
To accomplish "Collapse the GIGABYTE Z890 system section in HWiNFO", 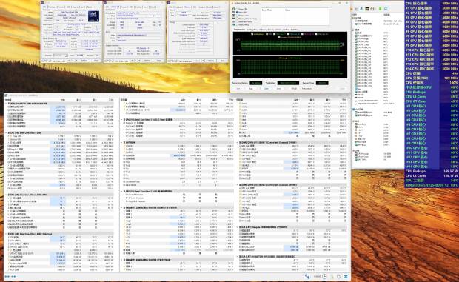I will 6,104.
